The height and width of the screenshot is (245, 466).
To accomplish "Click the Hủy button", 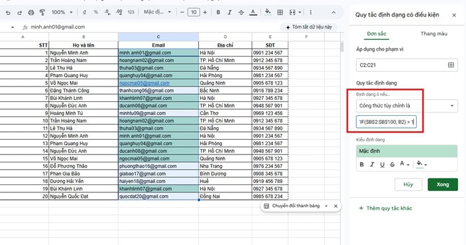I will coord(408,184).
